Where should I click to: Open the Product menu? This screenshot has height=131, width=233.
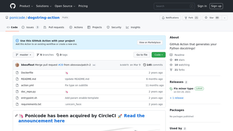click(26, 6)
